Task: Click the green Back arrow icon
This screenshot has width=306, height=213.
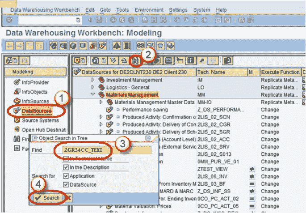Action: (113, 20)
